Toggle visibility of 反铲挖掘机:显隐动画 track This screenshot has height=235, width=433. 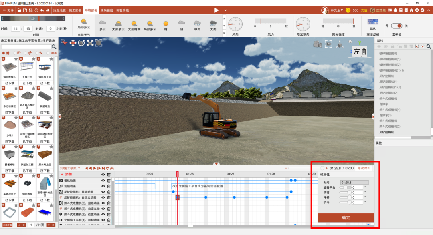click(103, 192)
